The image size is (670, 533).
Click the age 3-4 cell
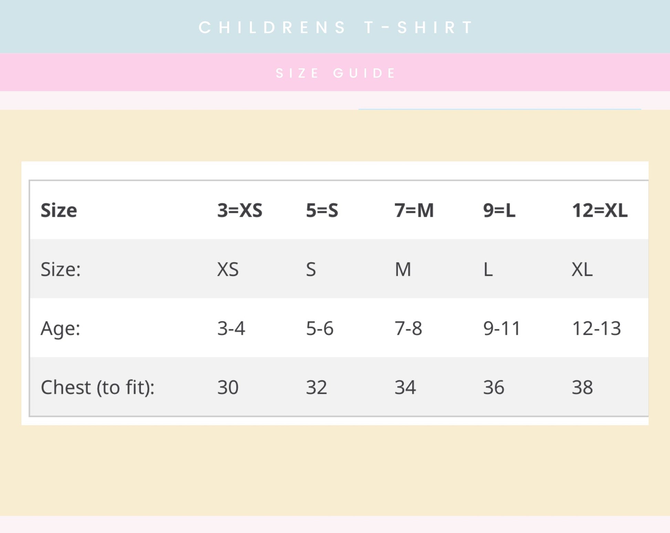pyautogui.click(x=231, y=328)
